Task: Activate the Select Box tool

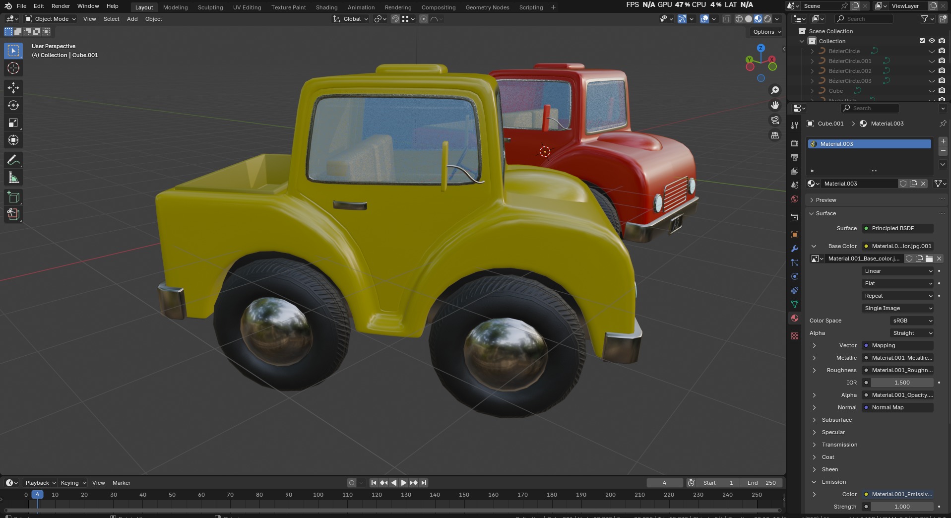Action: coord(13,51)
